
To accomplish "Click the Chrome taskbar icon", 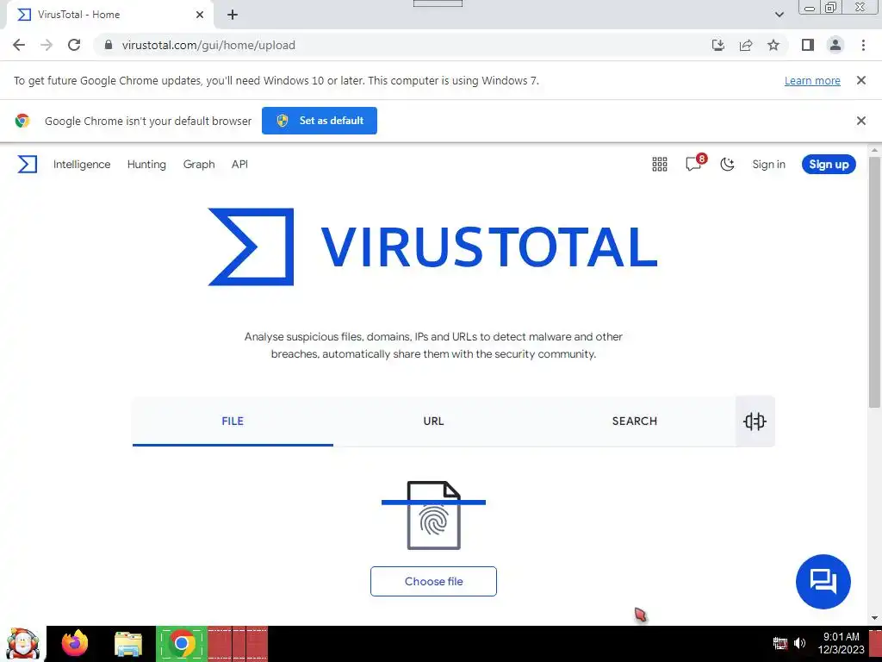I will pyautogui.click(x=182, y=644).
